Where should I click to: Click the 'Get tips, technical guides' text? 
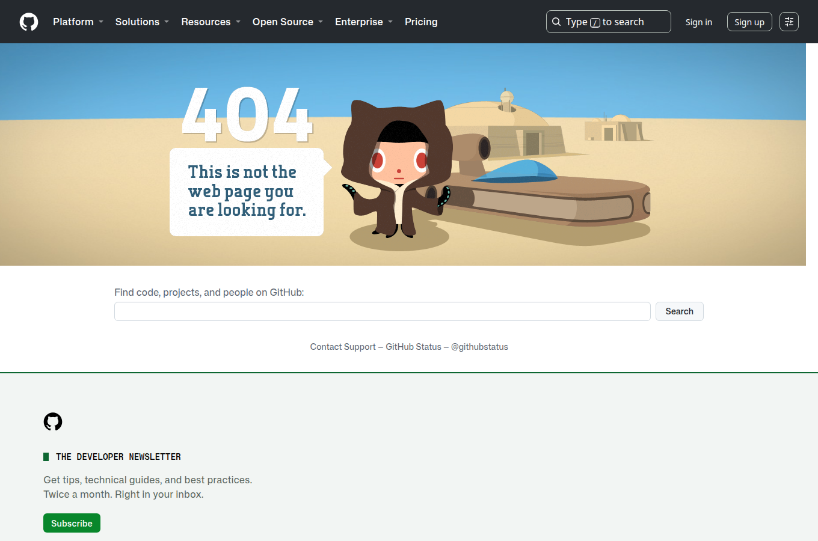[148, 487]
